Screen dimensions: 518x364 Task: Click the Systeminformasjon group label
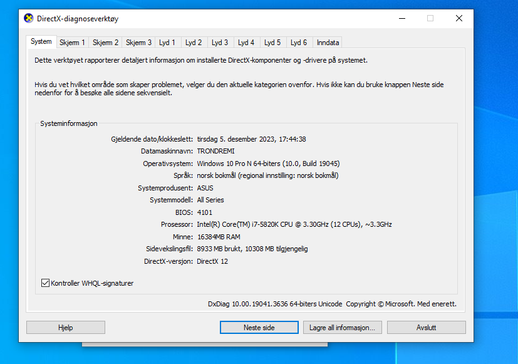coord(69,123)
